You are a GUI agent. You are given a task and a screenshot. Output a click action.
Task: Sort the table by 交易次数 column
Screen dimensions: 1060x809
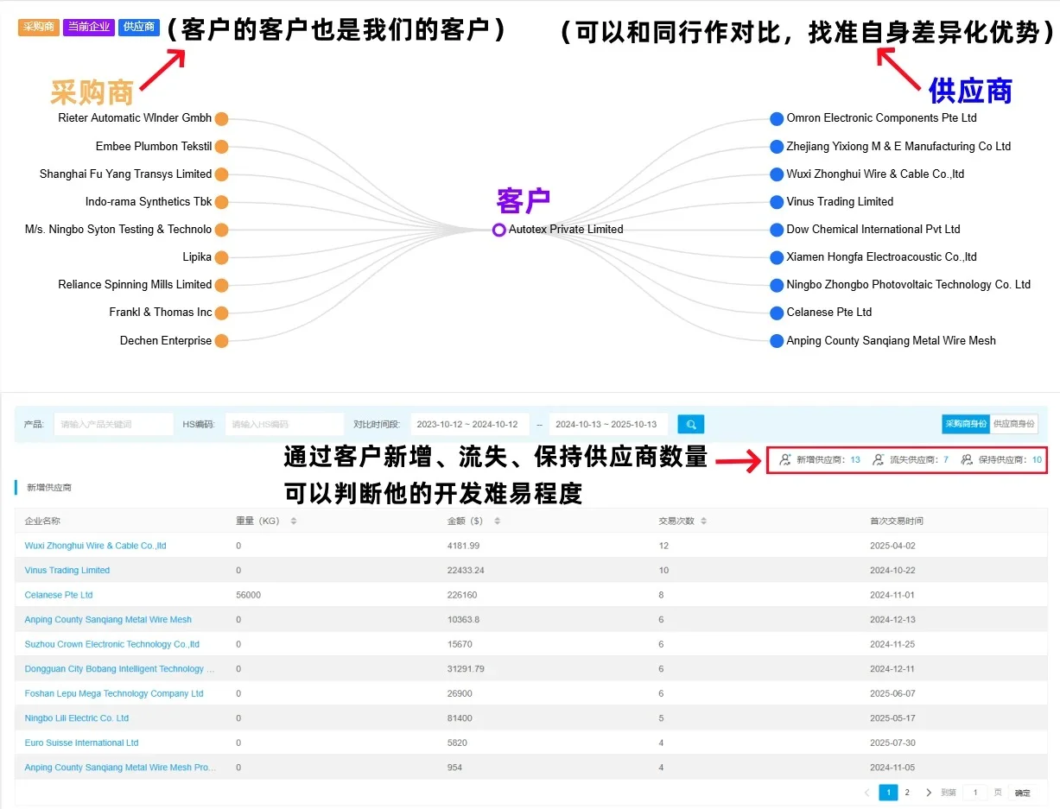tap(704, 521)
